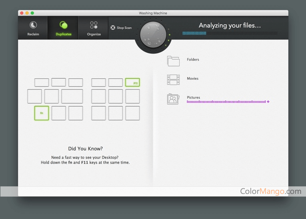Click the Did You Know? heading

(x=85, y=149)
